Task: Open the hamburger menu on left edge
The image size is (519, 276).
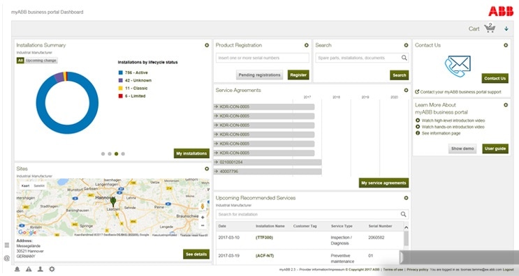Action: [6, 245]
